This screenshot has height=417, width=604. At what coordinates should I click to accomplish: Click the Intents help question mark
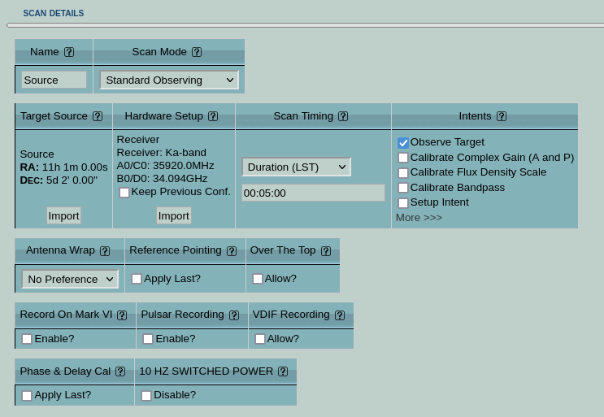[502, 116]
